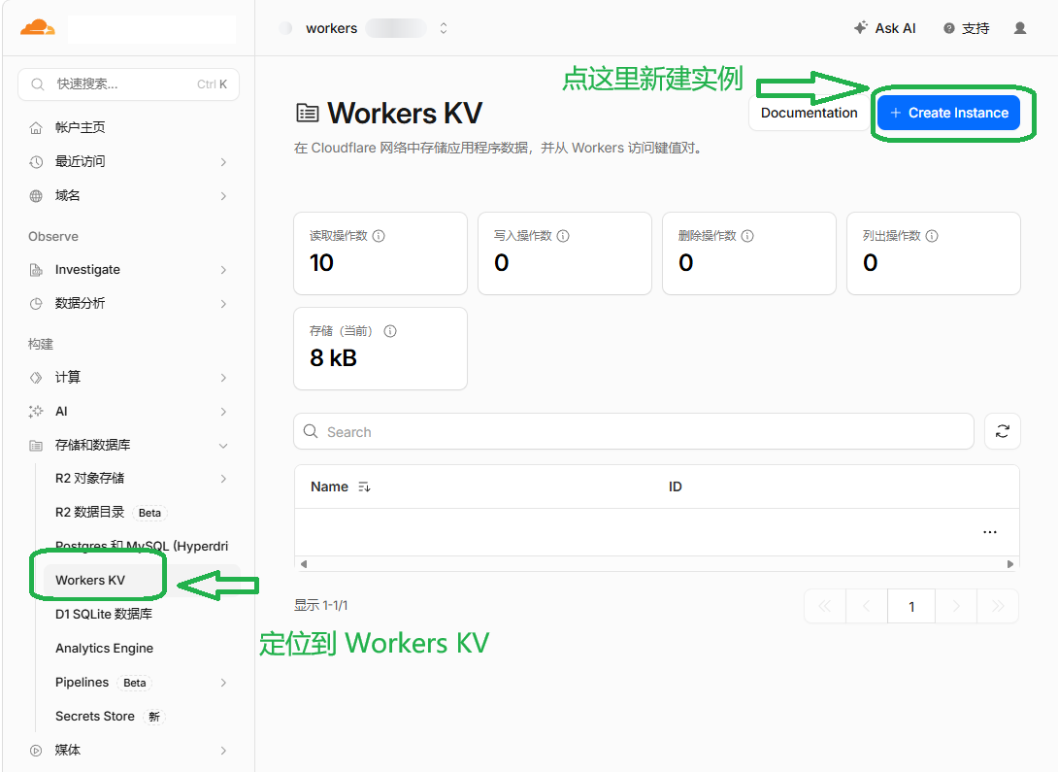Click info icon next to 存储（当前）
This screenshot has width=1058, height=772.
click(x=390, y=331)
